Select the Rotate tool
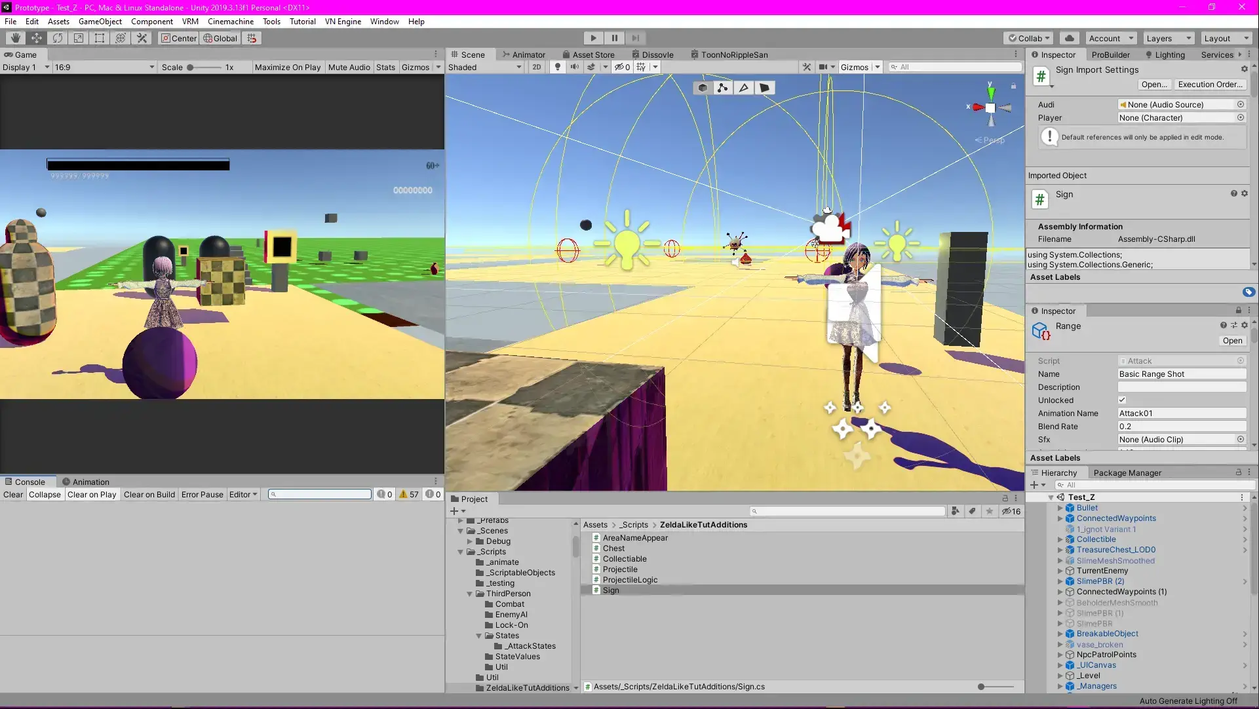The height and width of the screenshot is (709, 1259). [x=58, y=38]
